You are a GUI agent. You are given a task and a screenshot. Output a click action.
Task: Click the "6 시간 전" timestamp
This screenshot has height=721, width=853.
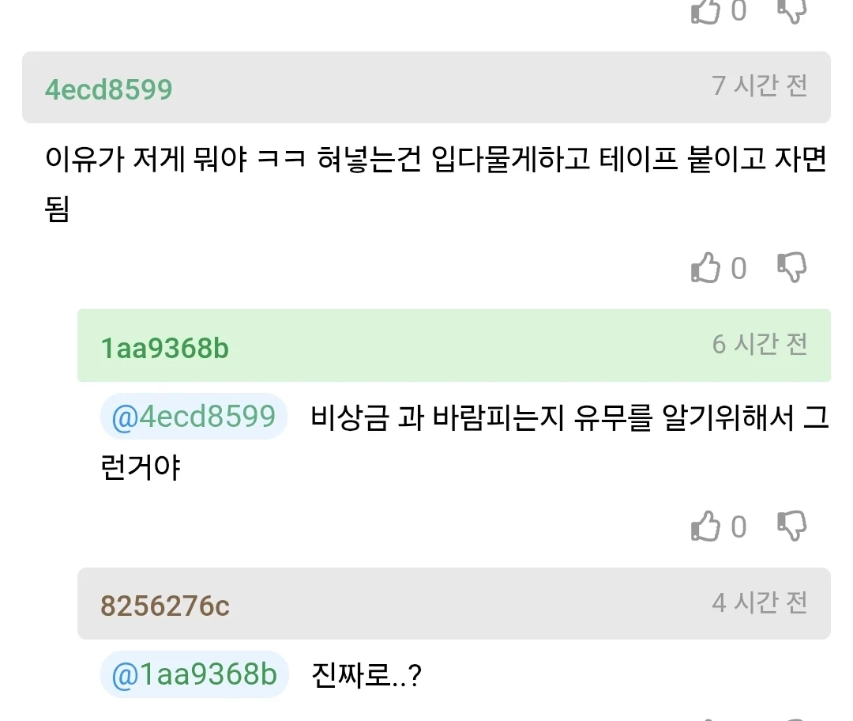coord(759,344)
